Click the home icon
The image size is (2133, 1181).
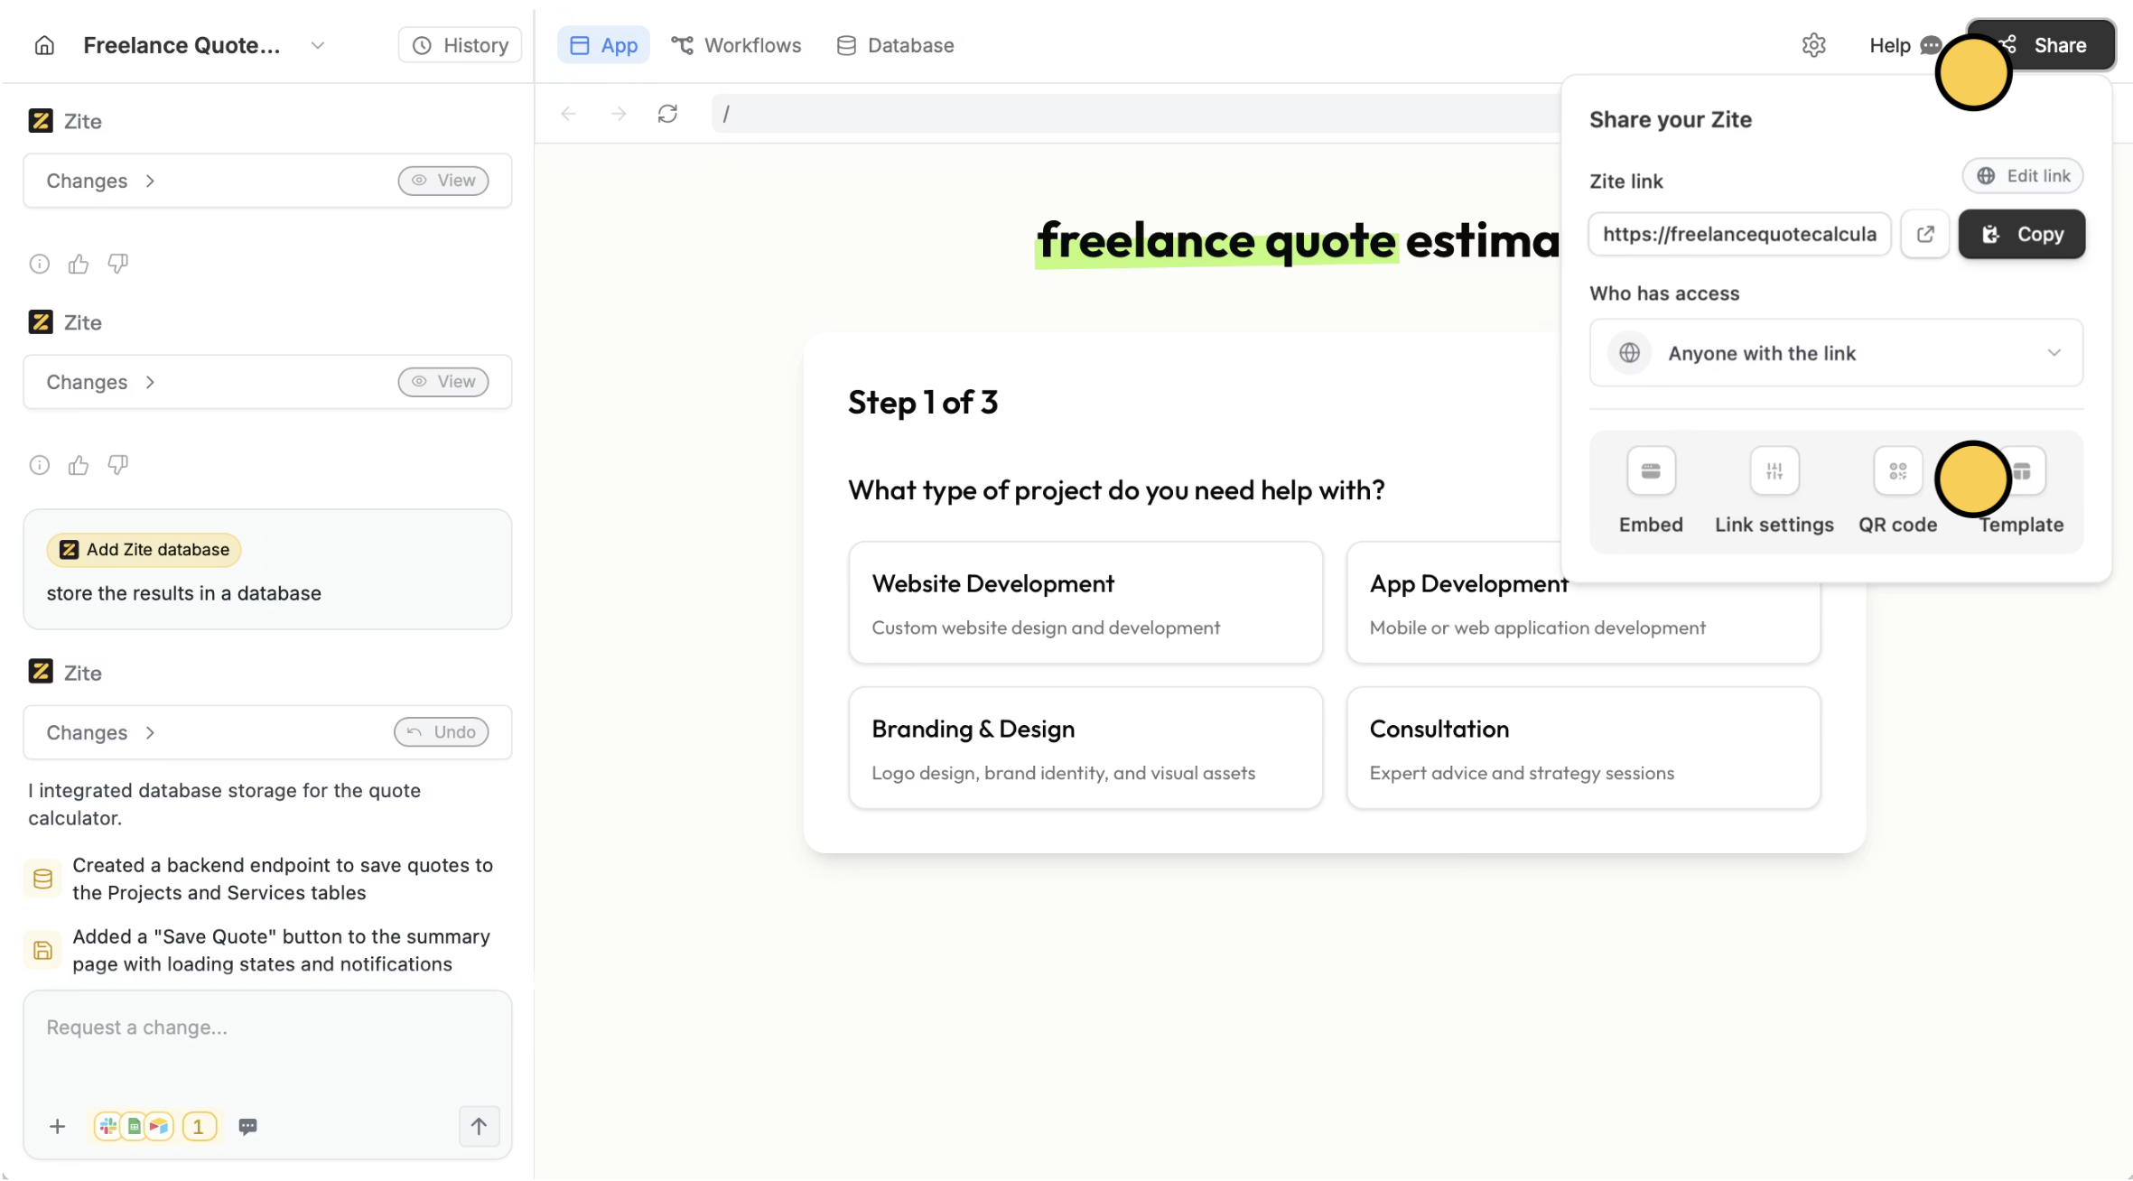tap(44, 45)
